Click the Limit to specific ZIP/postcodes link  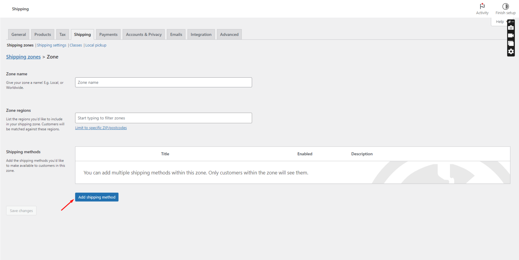101,128
